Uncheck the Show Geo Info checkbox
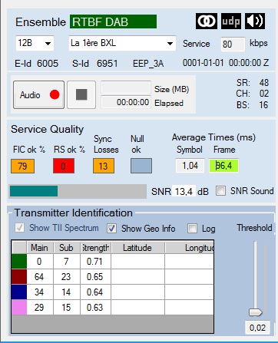This screenshot has width=278, height=343. coord(111,228)
